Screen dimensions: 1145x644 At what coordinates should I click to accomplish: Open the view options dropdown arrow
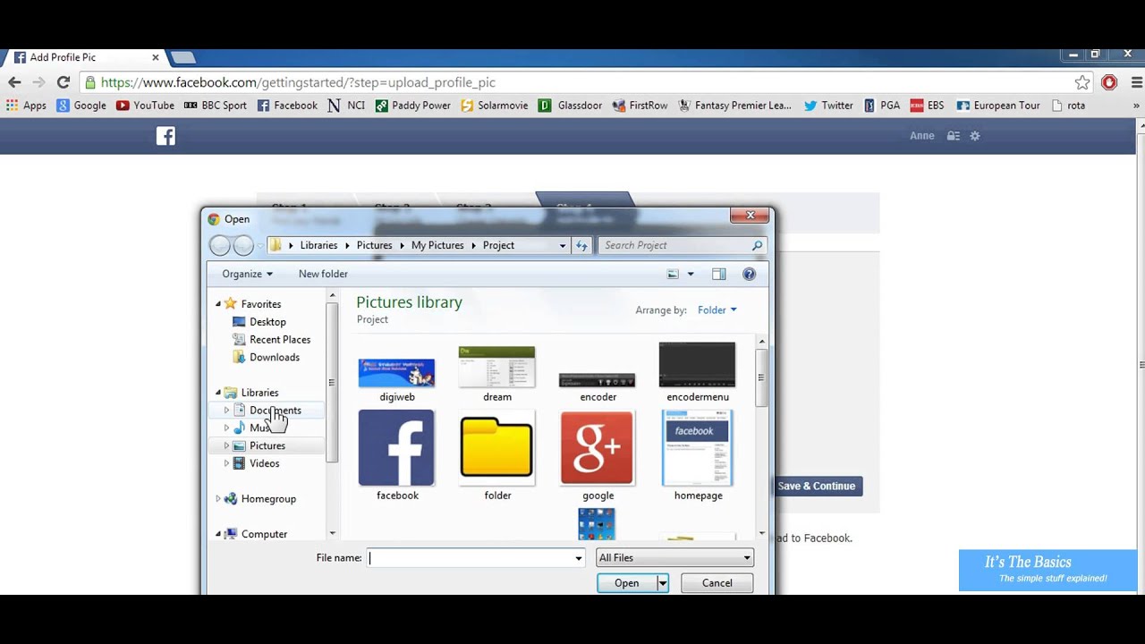pos(690,274)
